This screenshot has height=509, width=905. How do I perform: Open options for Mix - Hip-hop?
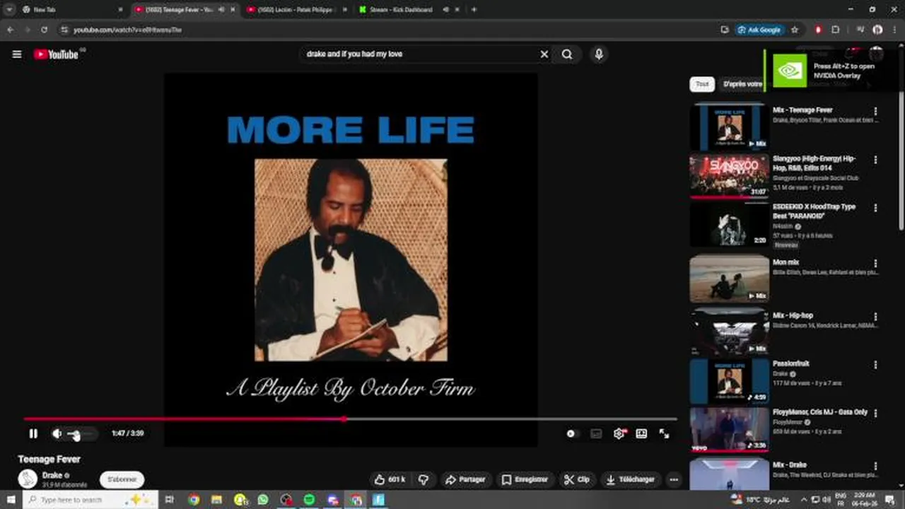tap(875, 316)
